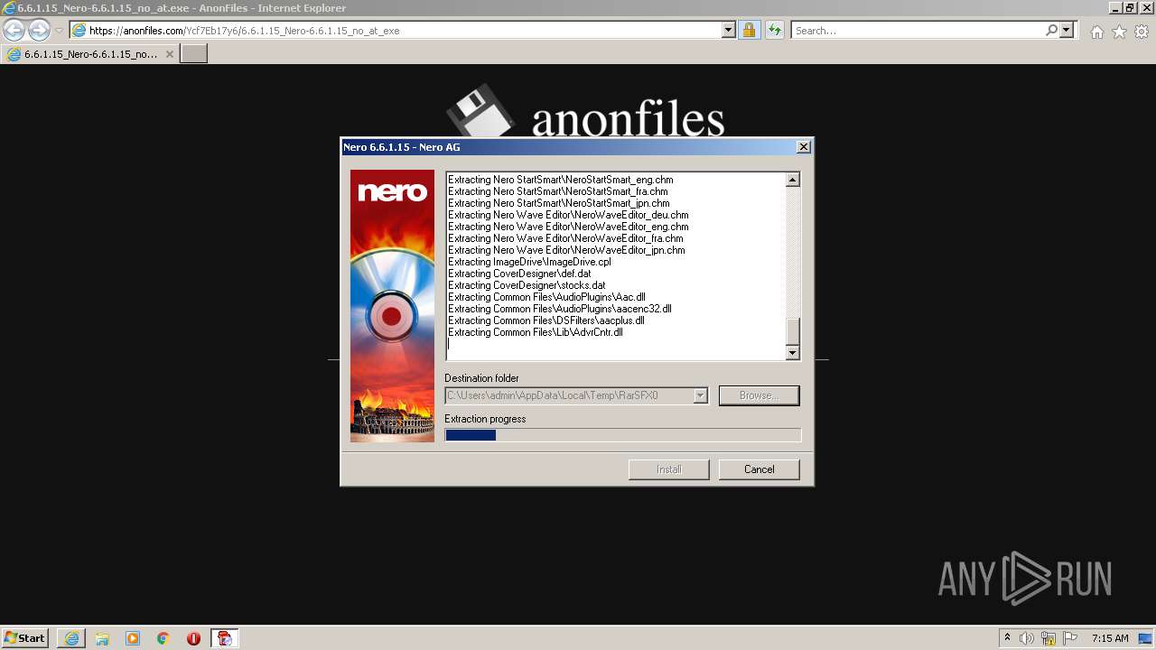Minimize the Internet Explorer window
This screenshot has height=650, width=1156.
pyautogui.click(x=1114, y=7)
